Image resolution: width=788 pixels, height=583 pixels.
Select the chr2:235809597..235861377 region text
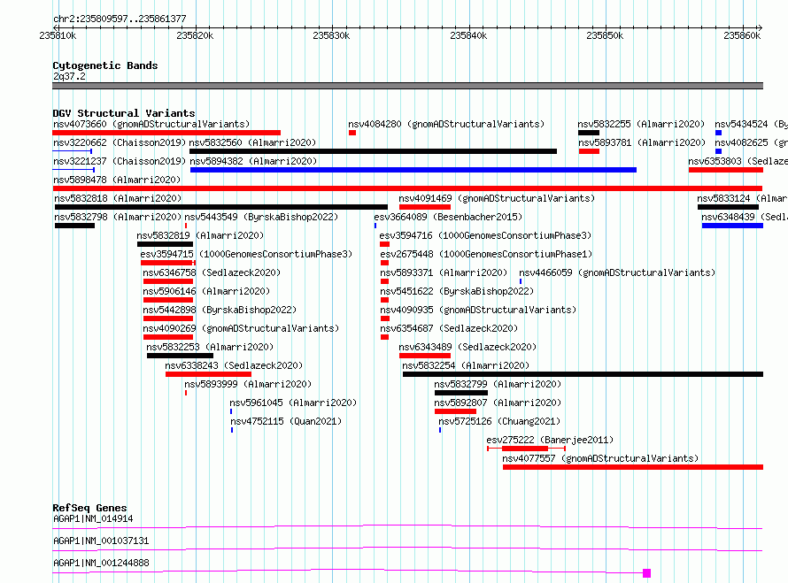120,19
